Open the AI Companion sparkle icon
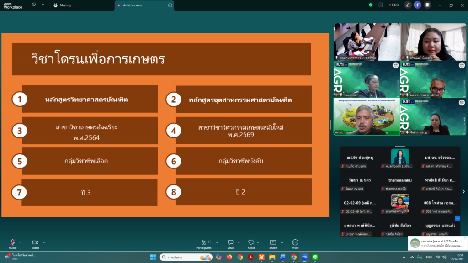468x263 pixels. tap(418, 5)
